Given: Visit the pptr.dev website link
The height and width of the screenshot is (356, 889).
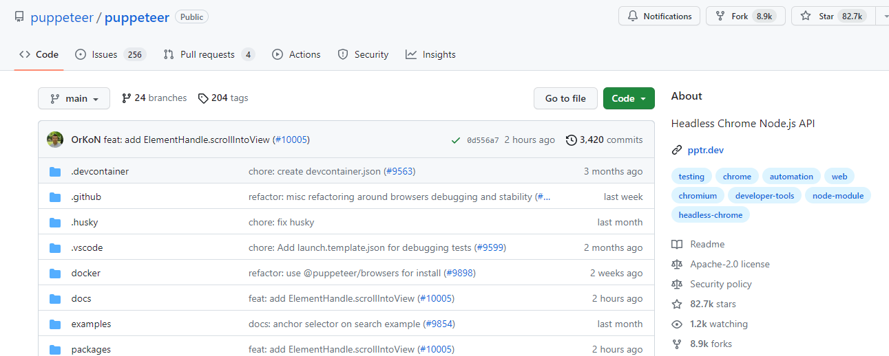Looking at the screenshot, I should pos(705,151).
